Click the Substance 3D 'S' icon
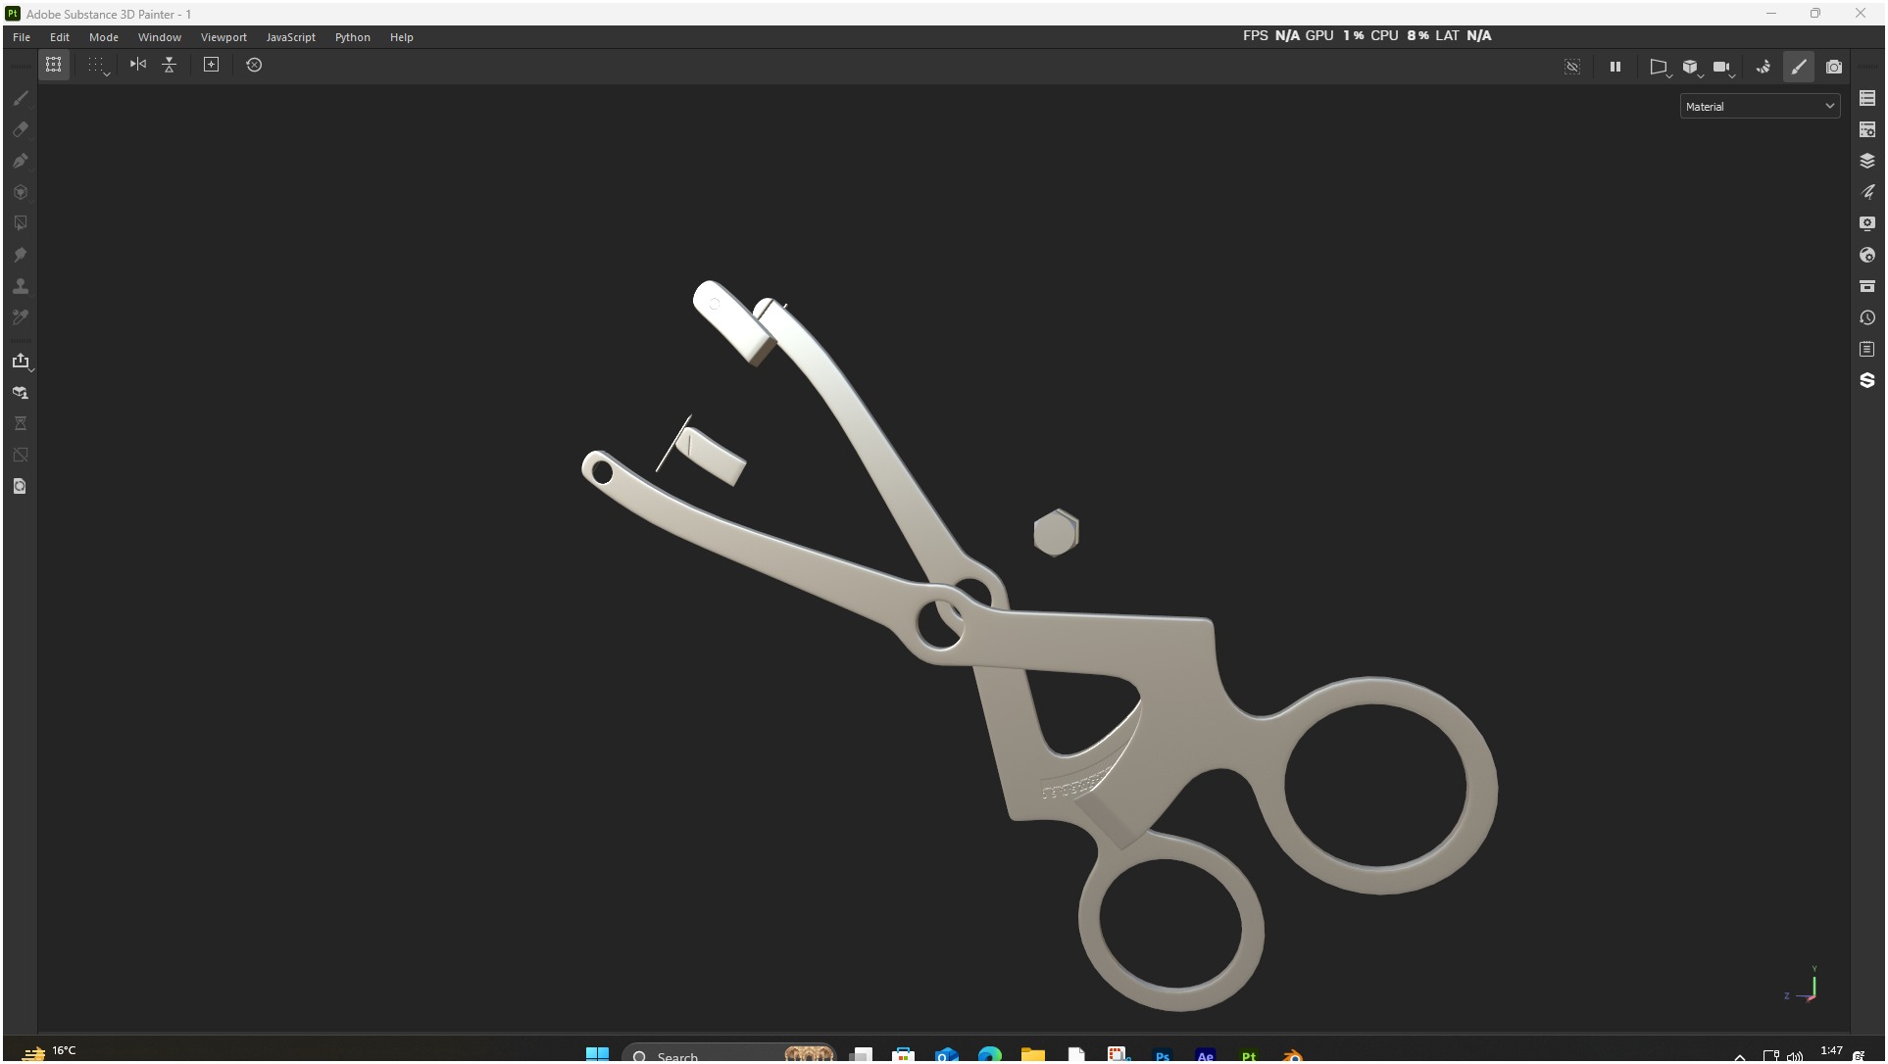The image size is (1888, 1064). pyautogui.click(x=1867, y=380)
